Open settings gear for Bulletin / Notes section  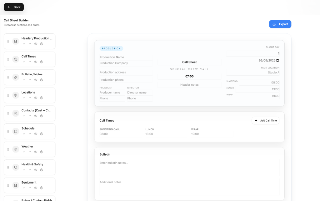click(42, 80)
